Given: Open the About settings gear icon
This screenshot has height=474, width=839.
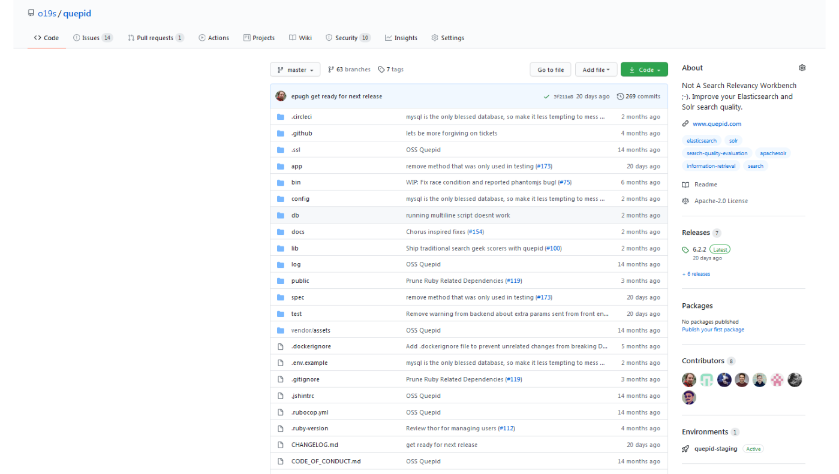Looking at the screenshot, I should coord(802,68).
